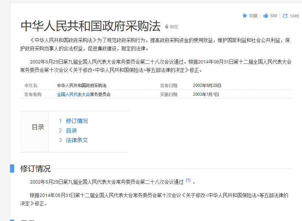Click the 目录 box heading label
Screen dimensions: 302x221
point(38,127)
